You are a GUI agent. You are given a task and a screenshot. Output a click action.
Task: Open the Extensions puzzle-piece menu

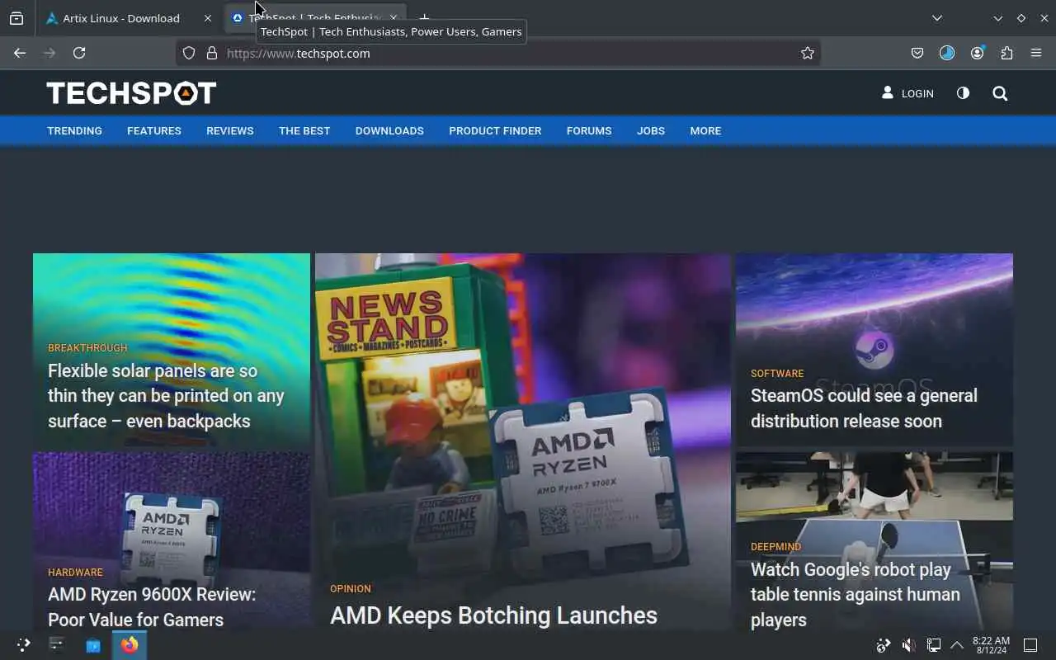click(x=1006, y=53)
